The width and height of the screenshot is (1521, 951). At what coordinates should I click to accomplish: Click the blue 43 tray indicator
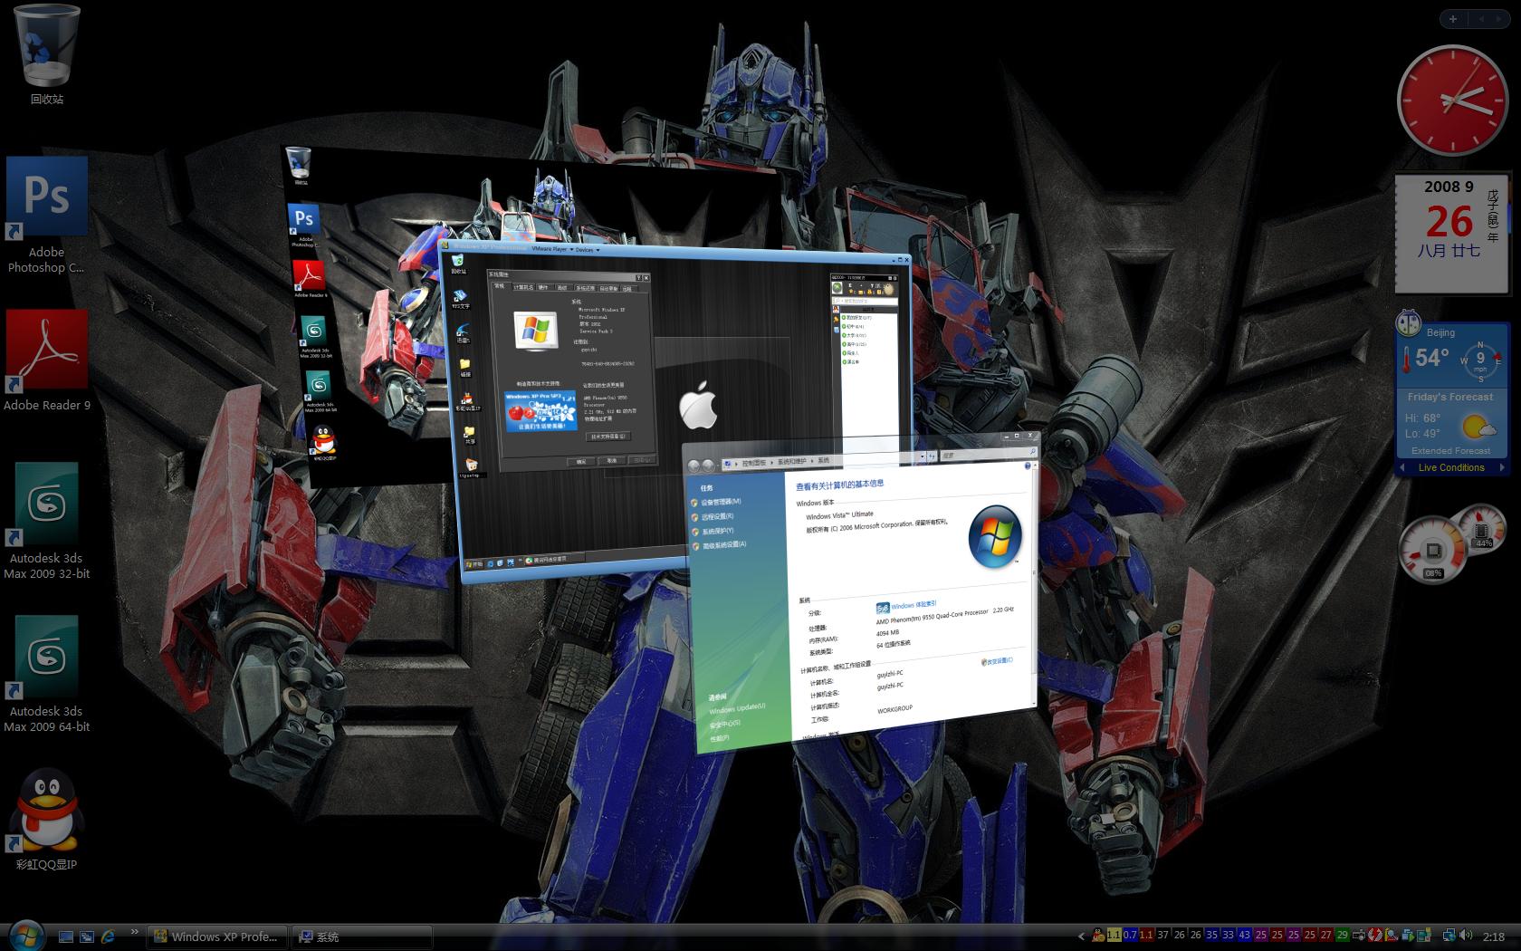1244,935
